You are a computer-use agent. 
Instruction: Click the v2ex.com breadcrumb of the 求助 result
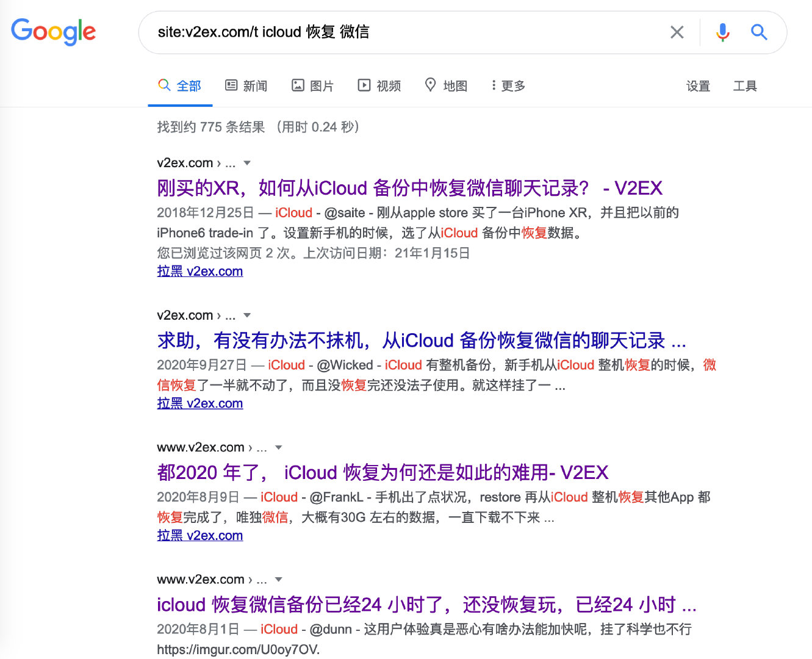[196, 315]
